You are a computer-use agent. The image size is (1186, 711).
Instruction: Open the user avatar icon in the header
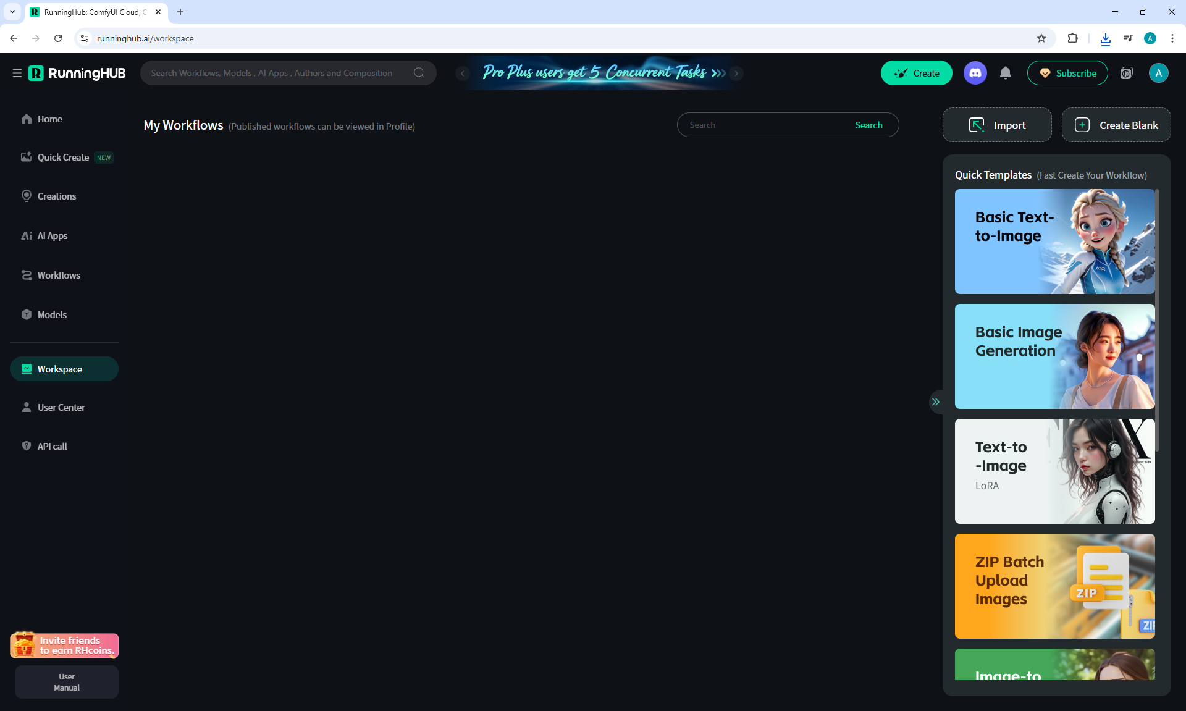(x=1158, y=73)
